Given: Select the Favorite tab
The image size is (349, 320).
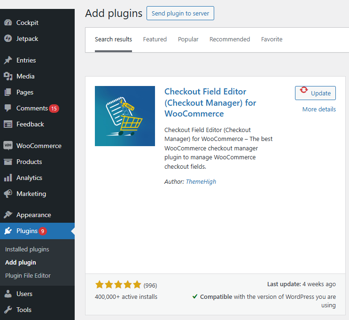Looking at the screenshot, I should [x=272, y=39].
